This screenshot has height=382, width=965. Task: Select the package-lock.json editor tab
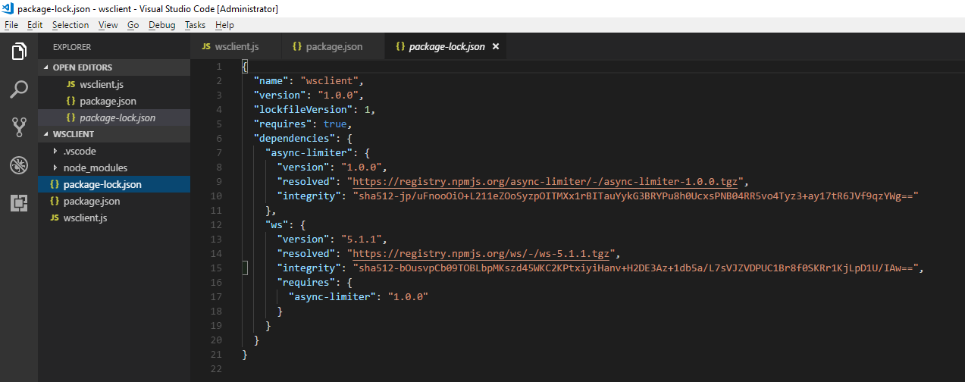446,47
